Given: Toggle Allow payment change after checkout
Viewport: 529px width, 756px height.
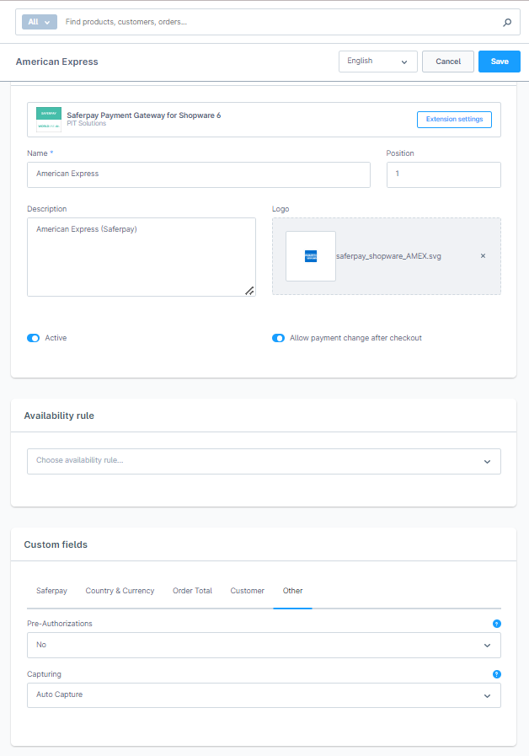Looking at the screenshot, I should [x=278, y=338].
